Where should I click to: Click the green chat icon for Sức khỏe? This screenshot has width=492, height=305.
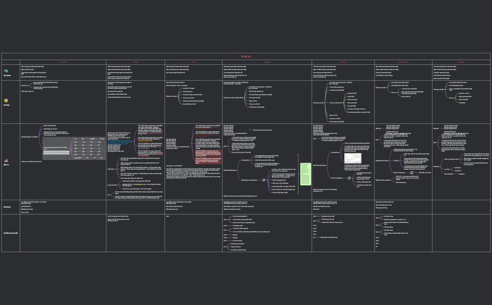pyautogui.click(x=7, y=70)
